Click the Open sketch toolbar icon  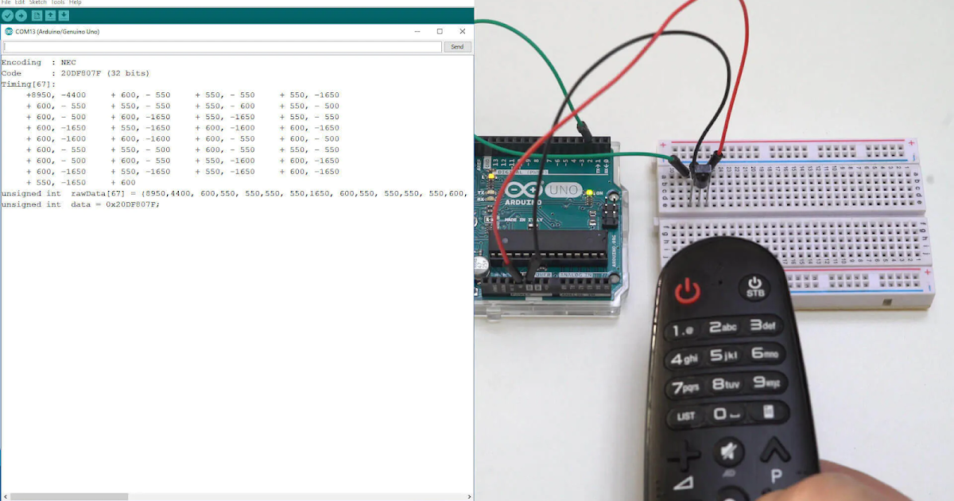tap(50, 15)
